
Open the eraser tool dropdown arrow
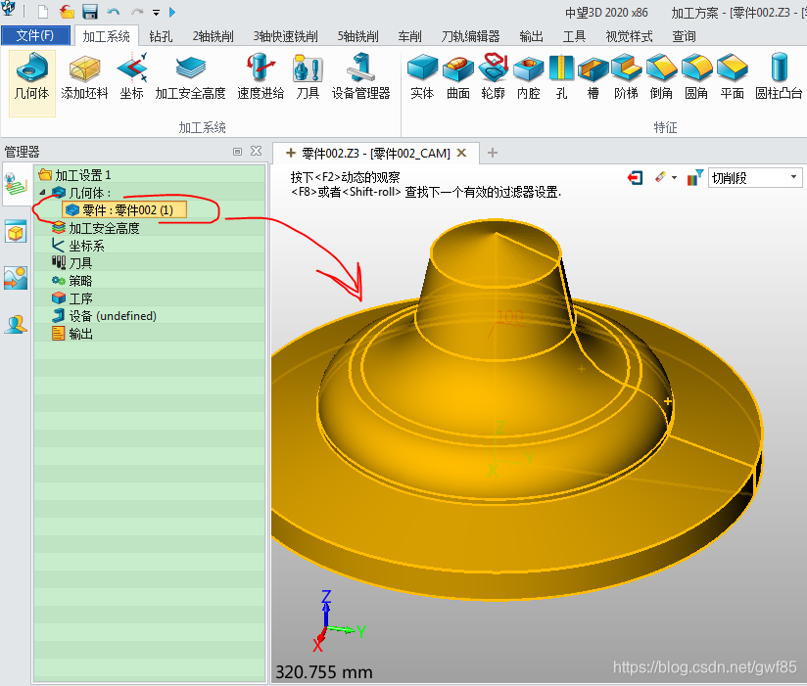[x=674, y=178]
